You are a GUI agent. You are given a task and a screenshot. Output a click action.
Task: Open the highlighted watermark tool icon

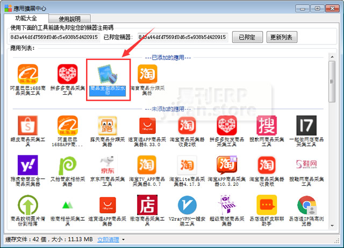pos(107,74)
